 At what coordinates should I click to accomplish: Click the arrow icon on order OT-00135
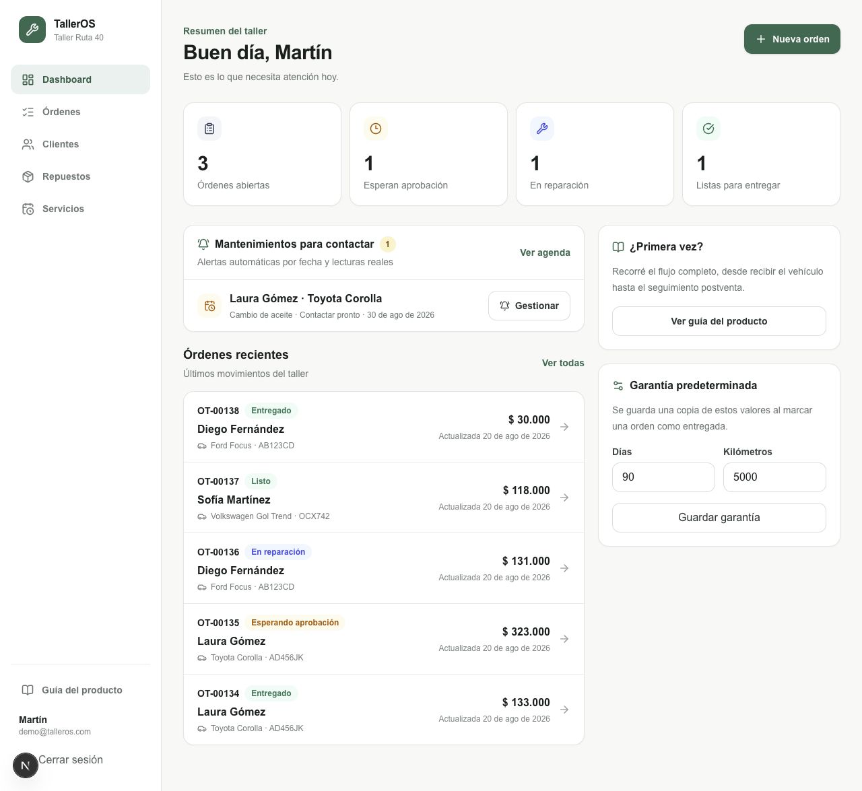(x=564, y=639)
